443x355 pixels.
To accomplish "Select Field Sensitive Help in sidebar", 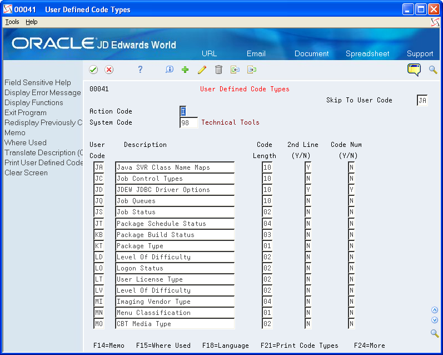I will point(38,82).
